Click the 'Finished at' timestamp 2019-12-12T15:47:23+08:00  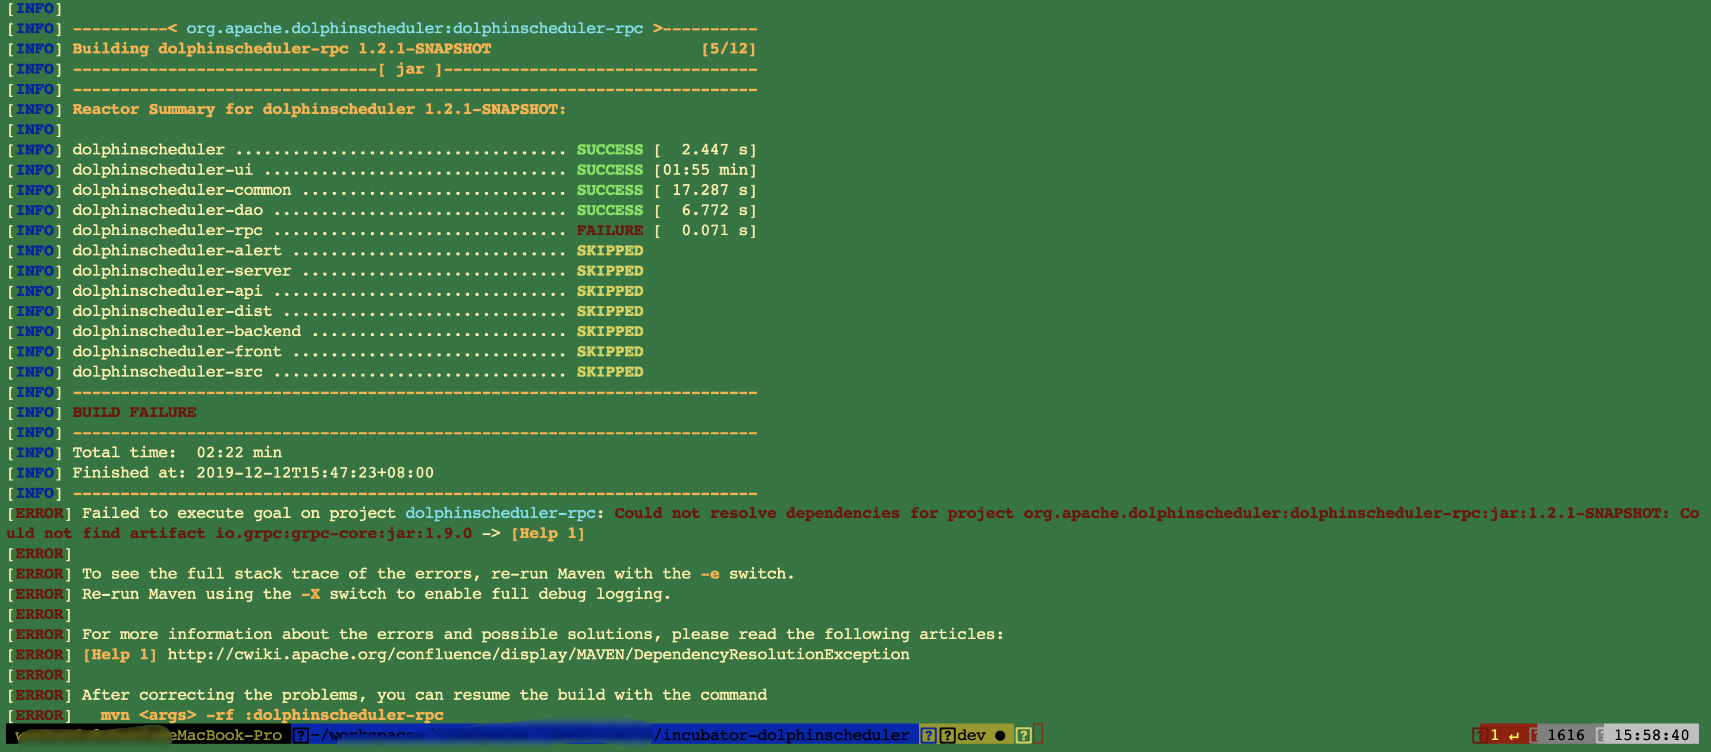(315, 473)
